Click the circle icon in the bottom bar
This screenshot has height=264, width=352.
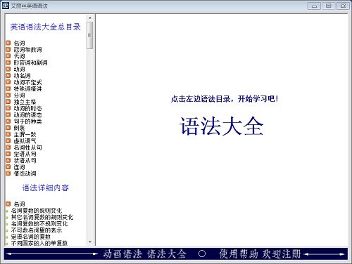[x=202, y=253]
